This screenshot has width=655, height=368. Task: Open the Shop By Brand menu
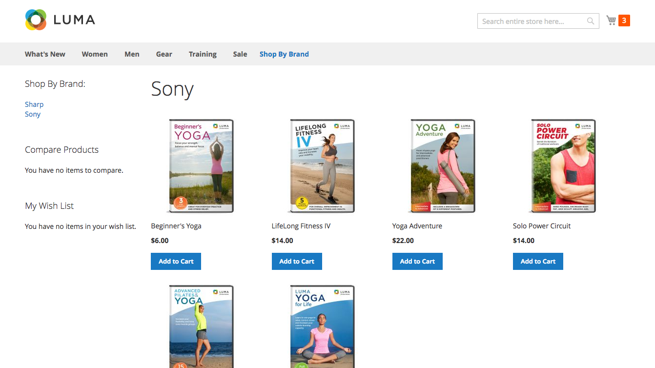(x=284, y=54)
